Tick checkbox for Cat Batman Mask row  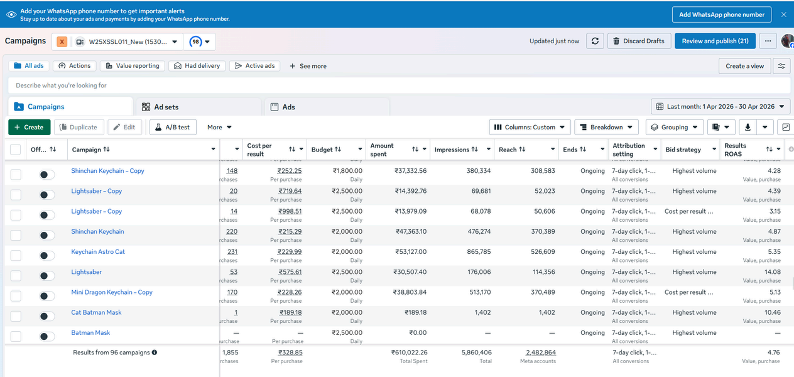point(16,316)
